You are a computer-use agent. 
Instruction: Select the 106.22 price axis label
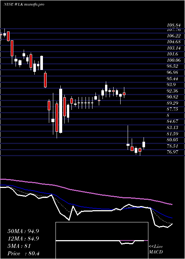[174, 36]
